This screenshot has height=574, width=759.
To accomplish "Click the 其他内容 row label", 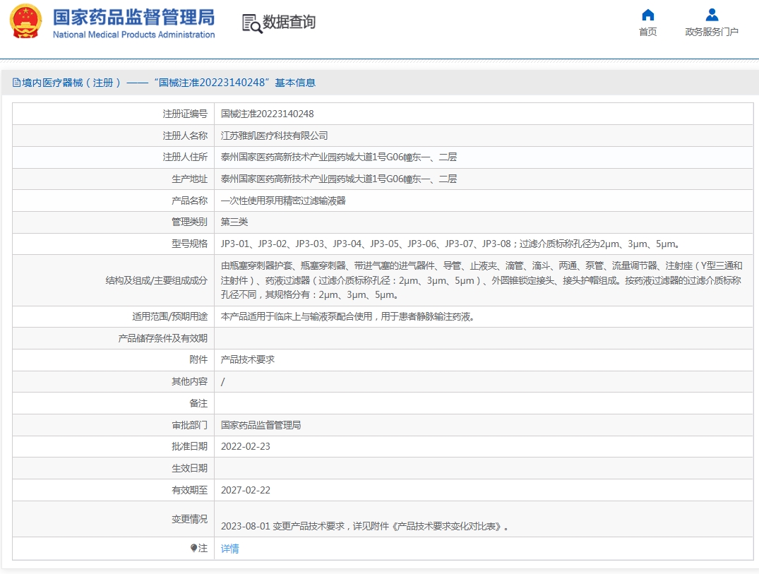I will click(189, 381).
